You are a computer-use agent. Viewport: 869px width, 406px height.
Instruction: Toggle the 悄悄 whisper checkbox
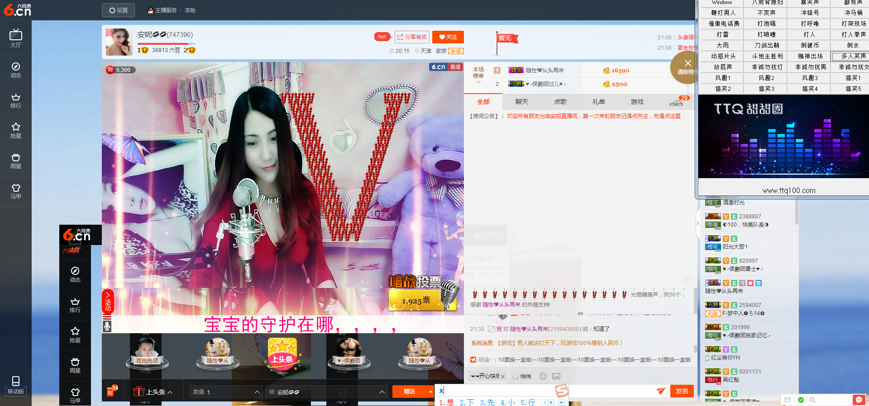516,377
